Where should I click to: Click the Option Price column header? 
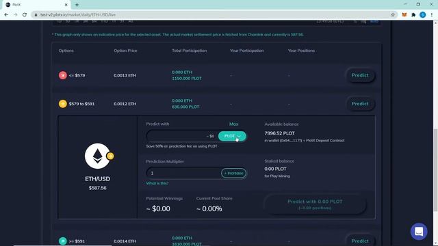click(x=125, y=51)
